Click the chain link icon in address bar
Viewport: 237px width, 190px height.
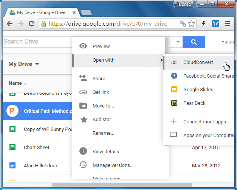click(183, 24)
